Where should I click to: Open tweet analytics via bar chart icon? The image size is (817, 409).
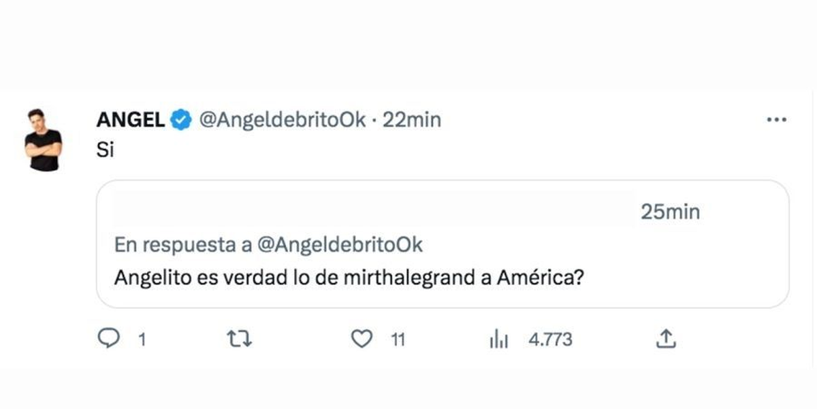pyautogui.click(x=499, y=338)
